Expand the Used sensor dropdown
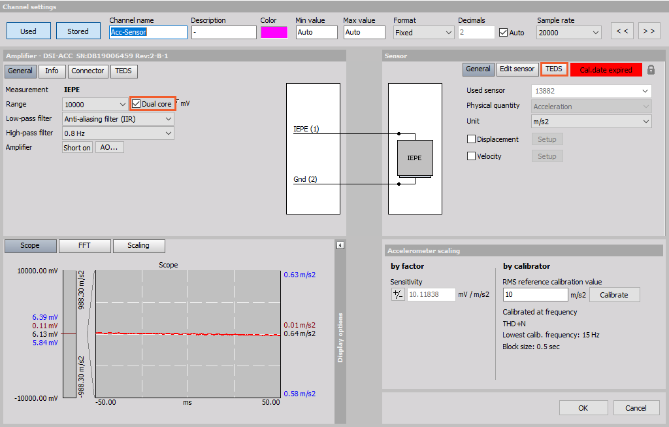The width and height of the screenshot is (669, 427). pyautogui.click(x=591, y=91)
